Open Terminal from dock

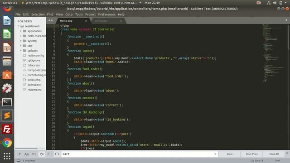coord(7,102)
